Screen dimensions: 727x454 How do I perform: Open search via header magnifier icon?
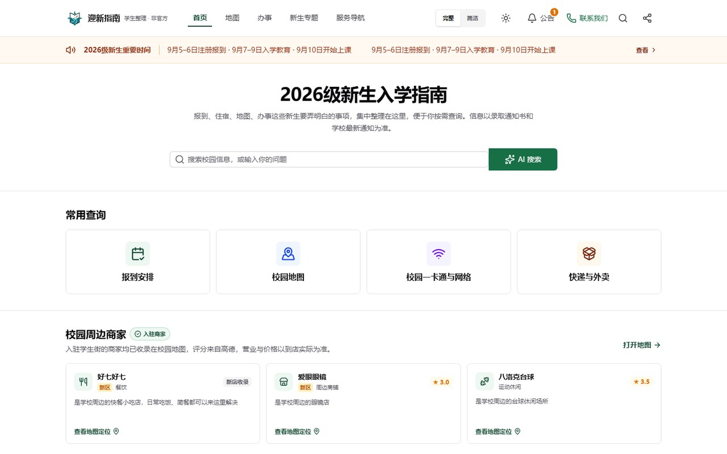[623, 18]
